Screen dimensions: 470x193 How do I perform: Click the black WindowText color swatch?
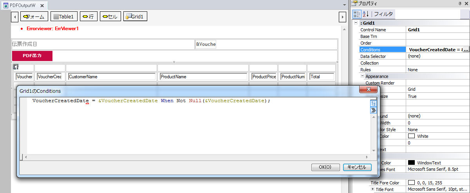tap(411, 163)
